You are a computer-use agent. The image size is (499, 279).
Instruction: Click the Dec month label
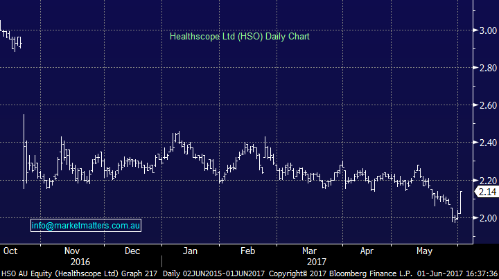[132, 251]
